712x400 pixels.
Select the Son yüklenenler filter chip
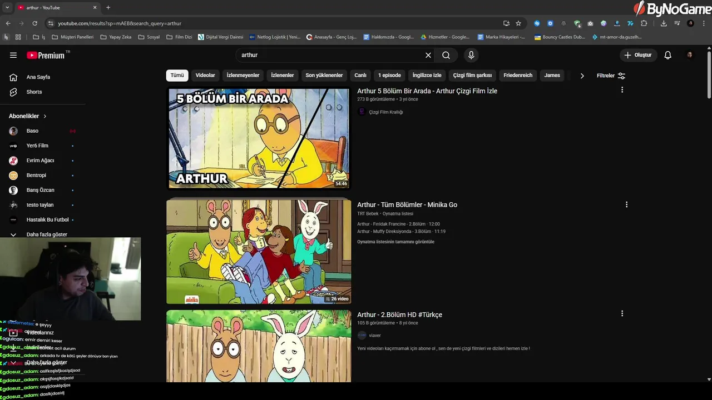coord(324,76)
